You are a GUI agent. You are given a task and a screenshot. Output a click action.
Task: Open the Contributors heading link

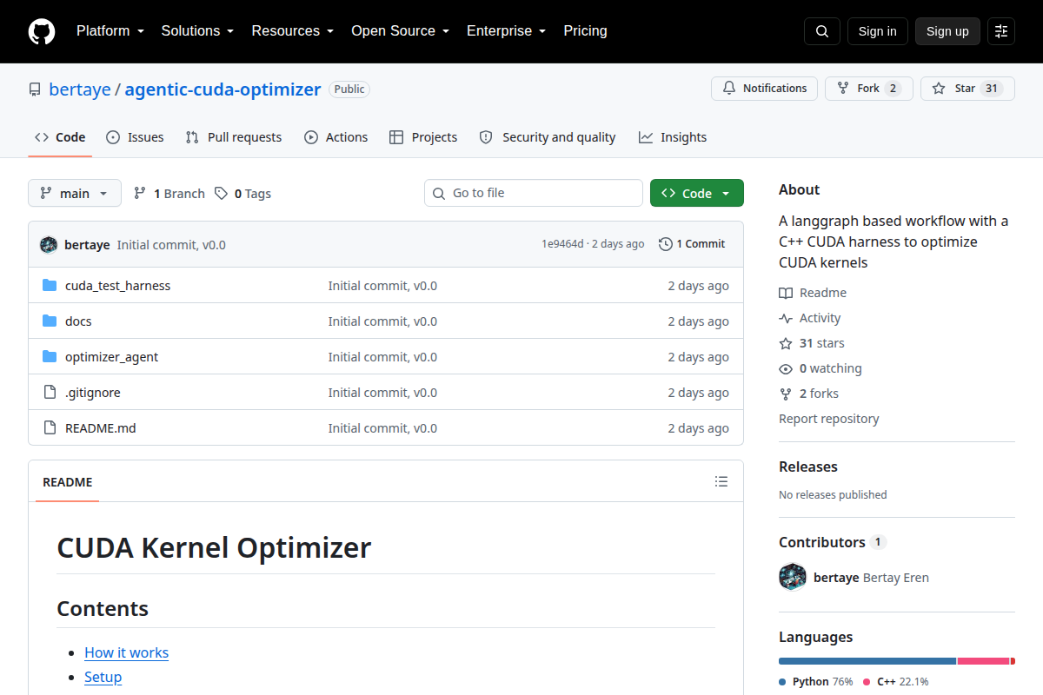click(832, 542)
